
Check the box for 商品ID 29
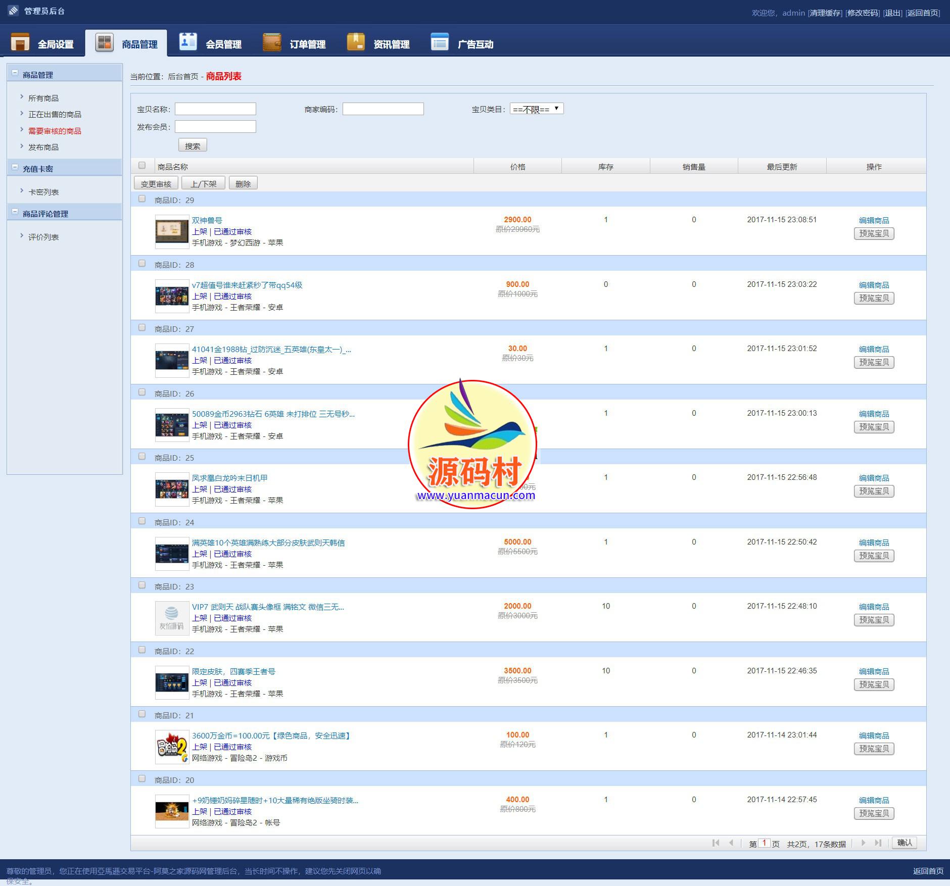(142, 199)
